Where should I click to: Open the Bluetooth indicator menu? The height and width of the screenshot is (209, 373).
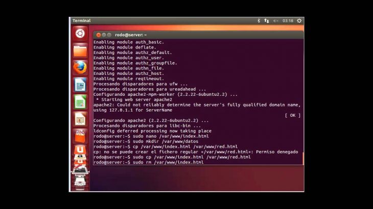tap(259, 21)
